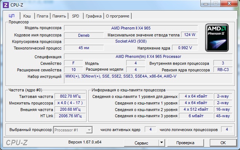Select the ЦП tab
240x150 pixels.
pos(12,16)
